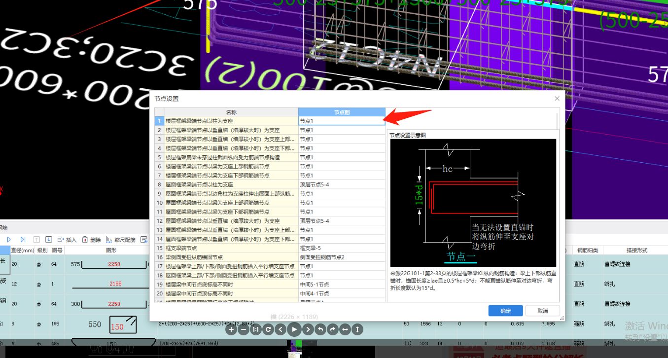
Task: Select row 7 楼层框架梁端节点以梁为支座下部钢筋端节点
Action: point(231,175)
